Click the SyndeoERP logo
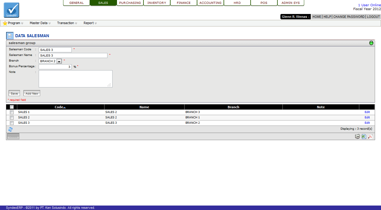This screenshot has height=210, width=381. click(11, 10)
